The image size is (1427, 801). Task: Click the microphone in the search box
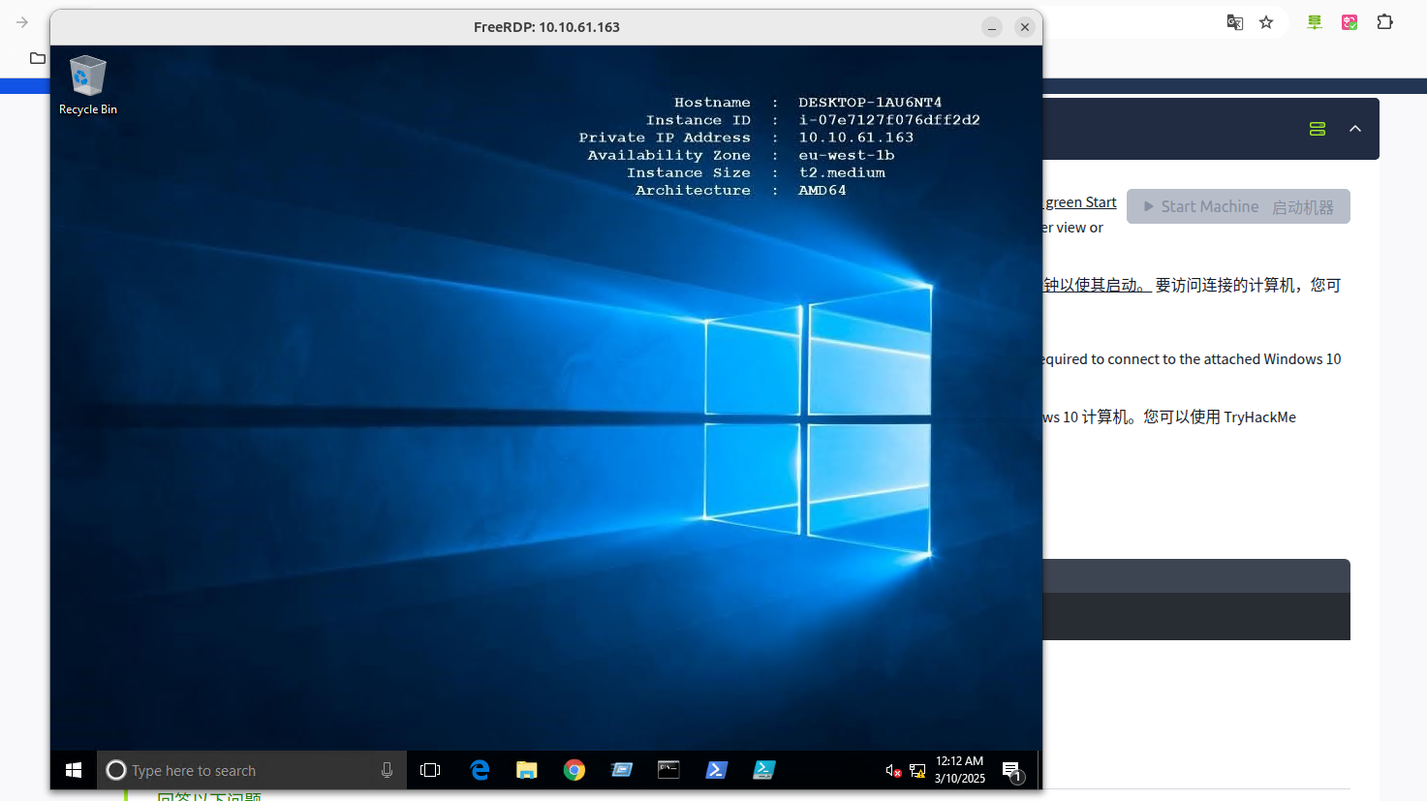(x=387, y=770)
